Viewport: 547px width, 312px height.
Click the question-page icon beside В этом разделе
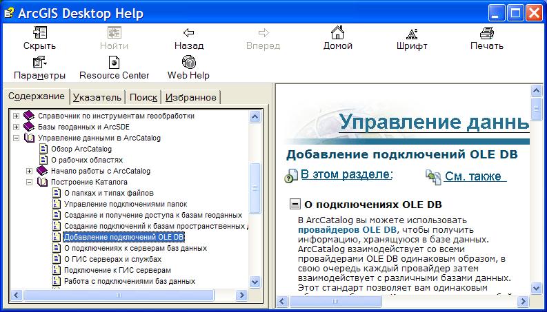[291, 176]
